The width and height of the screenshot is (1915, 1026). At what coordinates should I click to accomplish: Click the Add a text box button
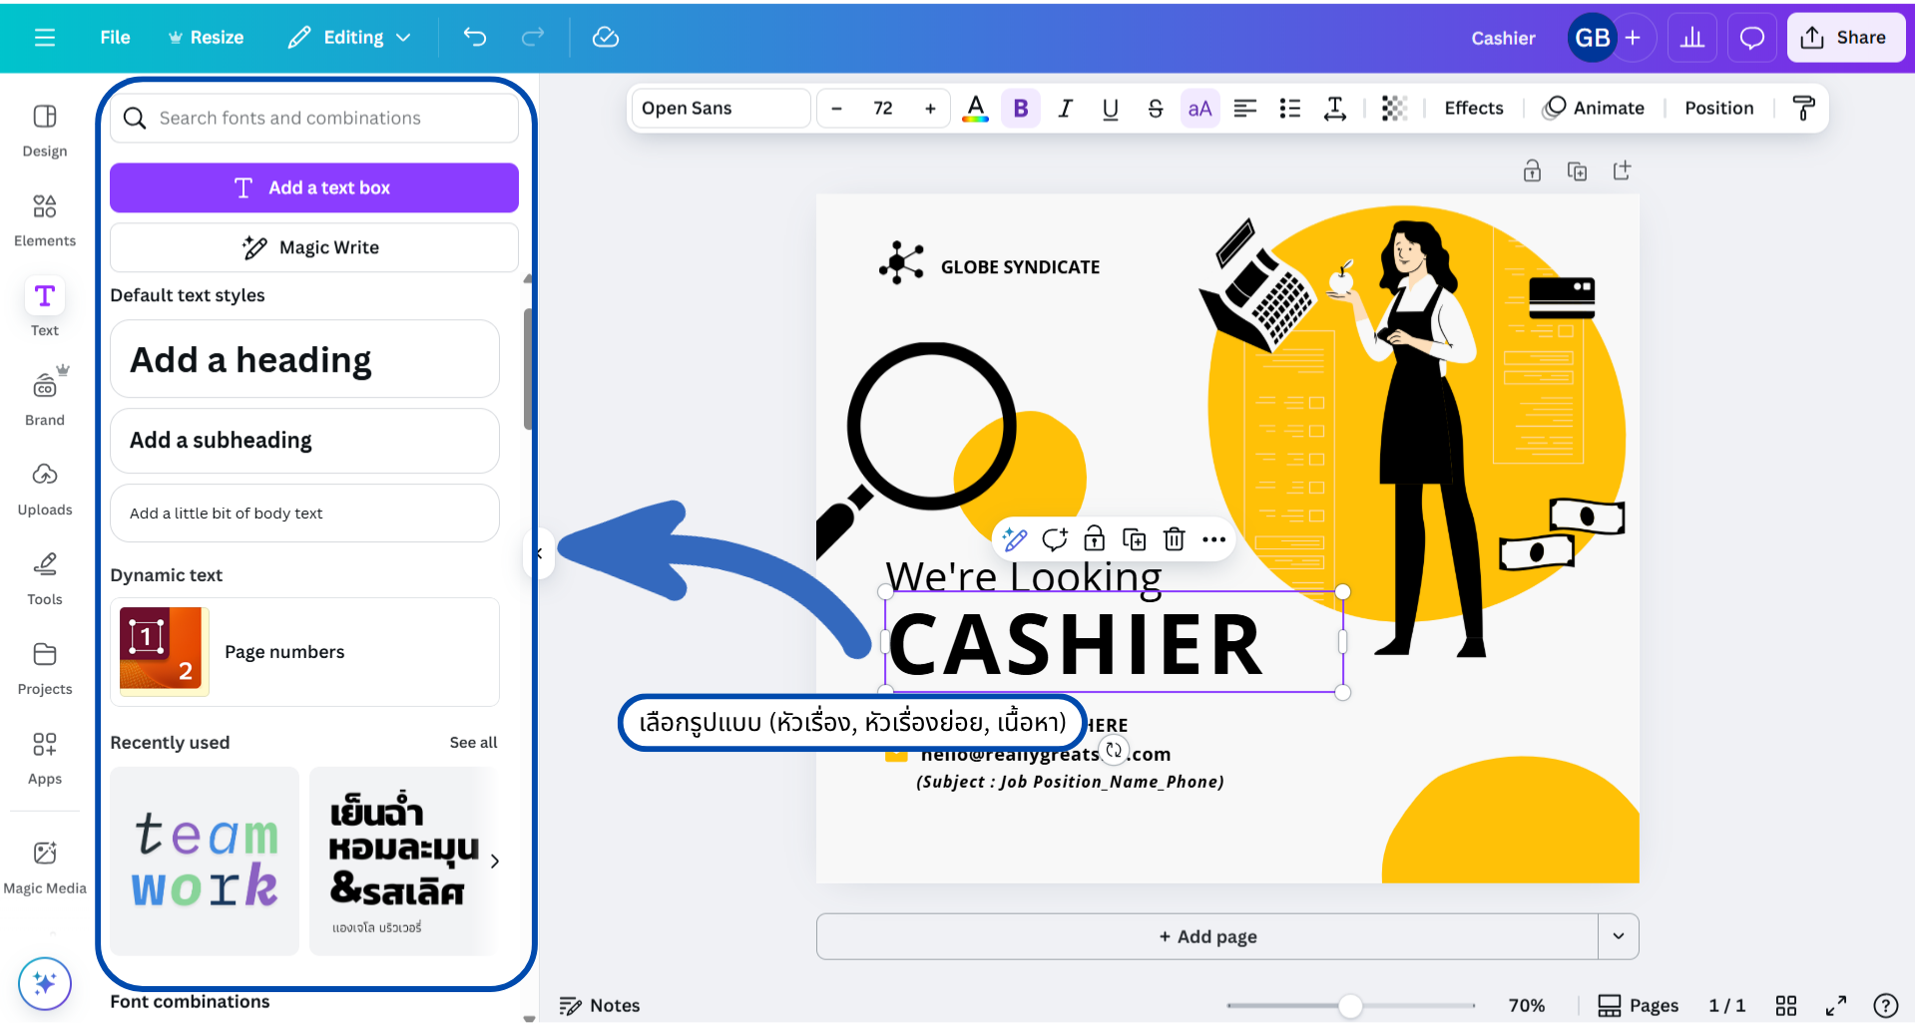click(x=313, y=187)
